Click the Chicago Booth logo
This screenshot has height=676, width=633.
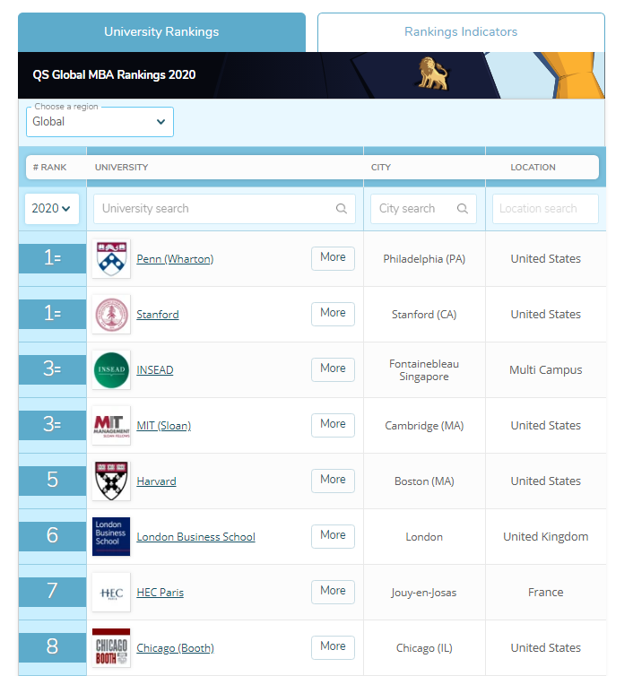click(x=111, y=648)
